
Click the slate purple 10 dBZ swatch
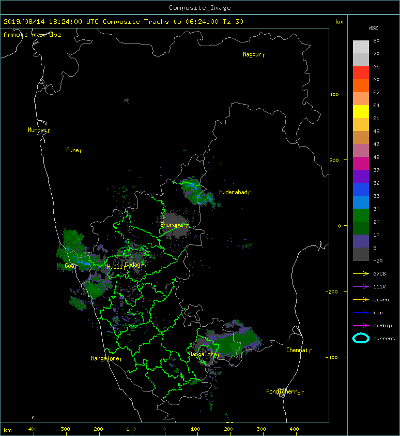coord(361,241)
